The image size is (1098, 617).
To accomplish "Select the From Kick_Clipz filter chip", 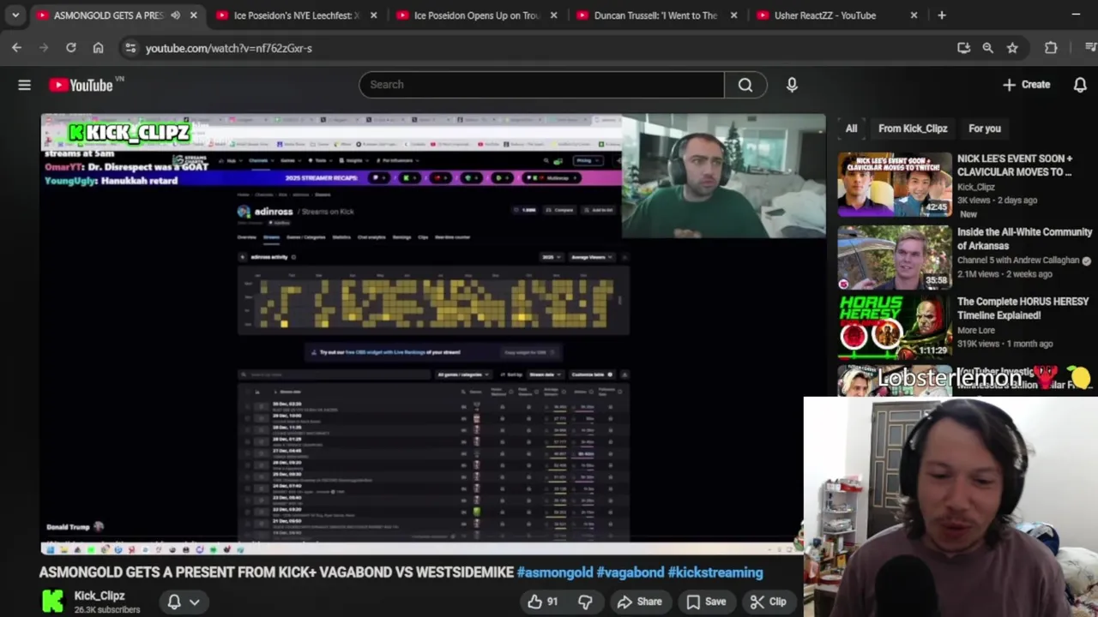I will 913,129.
